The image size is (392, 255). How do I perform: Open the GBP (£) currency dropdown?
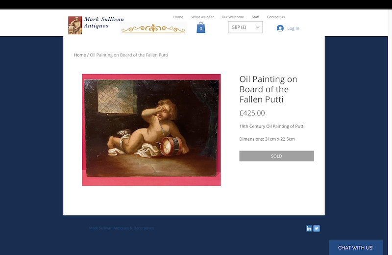[x=245, y=27]
